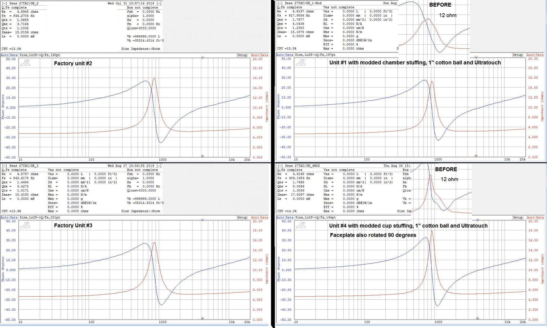Click the blue X cursor marker atop Factory unit #2 graph

(202, 58)
